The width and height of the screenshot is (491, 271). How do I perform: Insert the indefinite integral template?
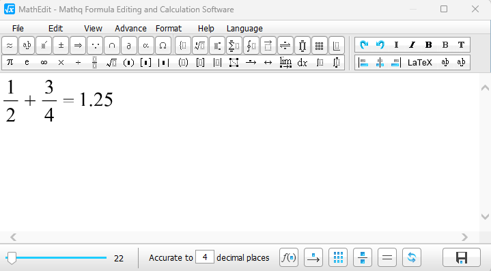pos(320,63)
